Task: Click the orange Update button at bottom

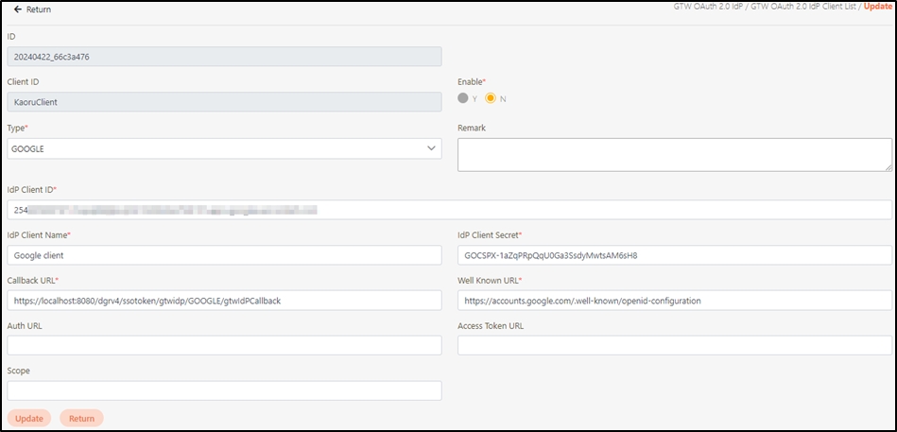Action: [x=29, y=418]
